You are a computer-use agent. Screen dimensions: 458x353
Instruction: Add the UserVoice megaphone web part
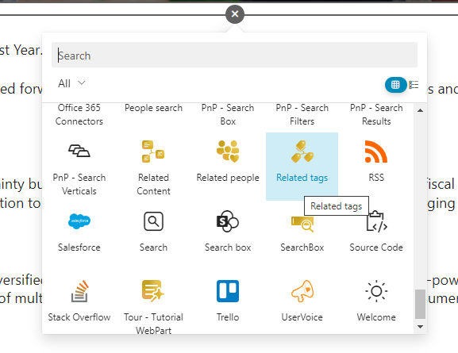click(302, 301)
